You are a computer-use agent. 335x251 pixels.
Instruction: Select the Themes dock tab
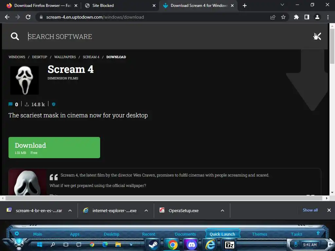pyautogui.click(x=259, y=234)
